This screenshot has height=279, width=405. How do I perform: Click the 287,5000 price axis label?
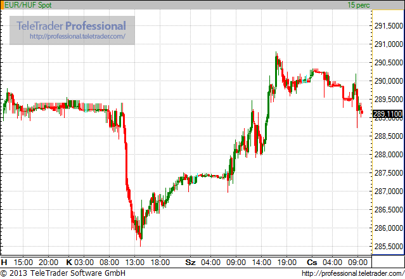(389, 173)
